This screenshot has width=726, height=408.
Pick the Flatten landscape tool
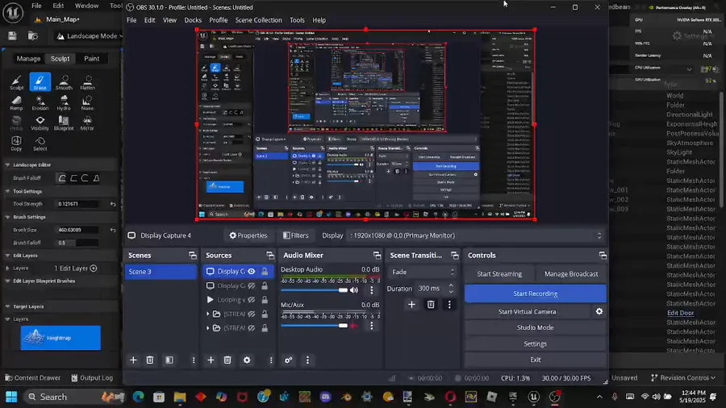pos(87,82)
